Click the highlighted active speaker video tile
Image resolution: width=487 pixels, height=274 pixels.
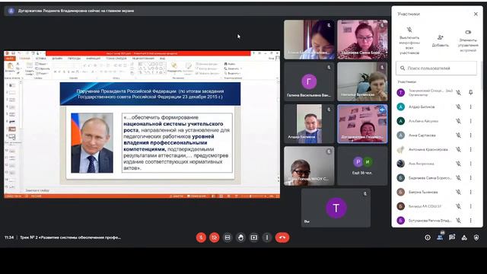pyautogui.click(x=362, y=123)
